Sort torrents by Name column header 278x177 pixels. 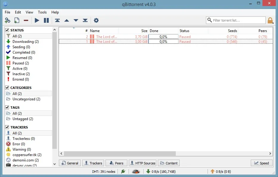(104, 31)
